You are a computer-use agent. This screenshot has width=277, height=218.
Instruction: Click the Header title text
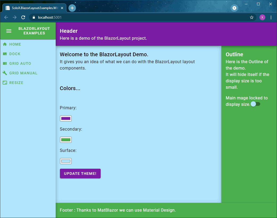(69, 31)
